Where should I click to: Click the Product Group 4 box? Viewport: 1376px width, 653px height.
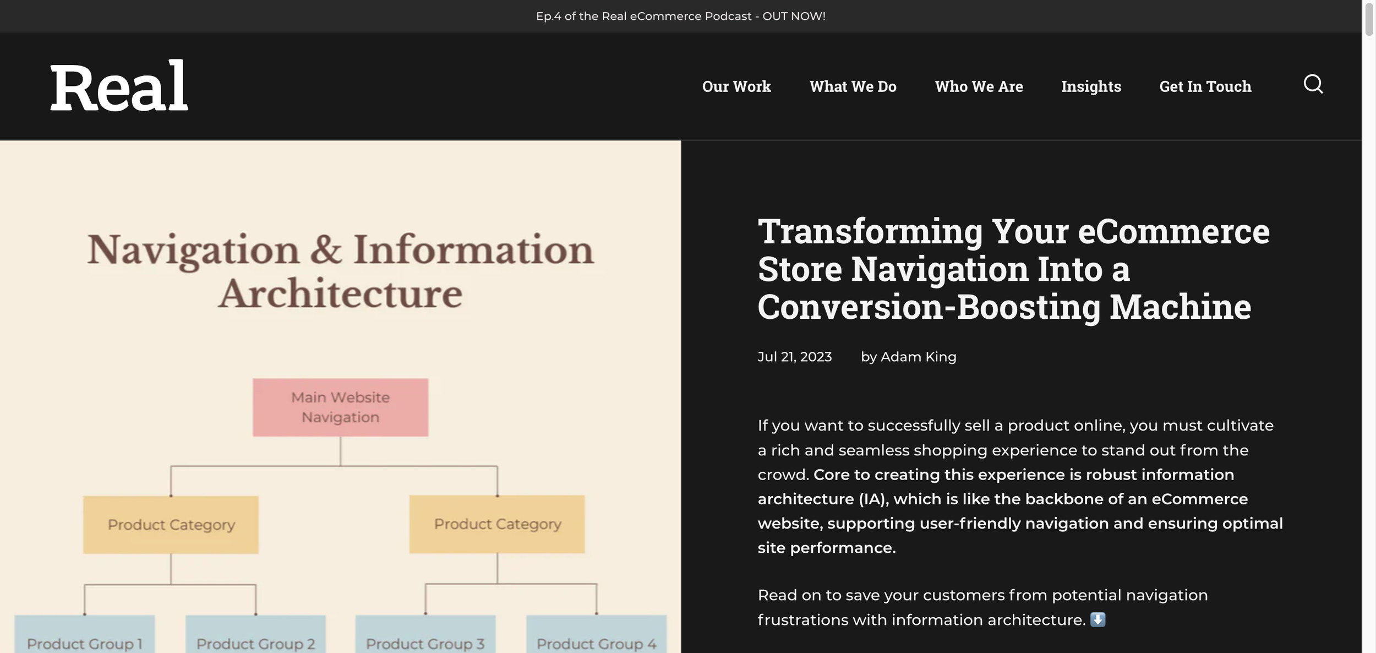(x=596, y=638)
